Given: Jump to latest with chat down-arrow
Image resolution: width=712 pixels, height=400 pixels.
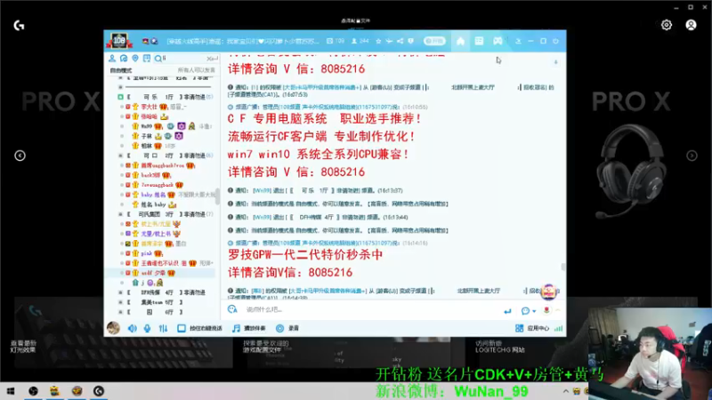Looking at the screenshot, I should pos(555,62).
